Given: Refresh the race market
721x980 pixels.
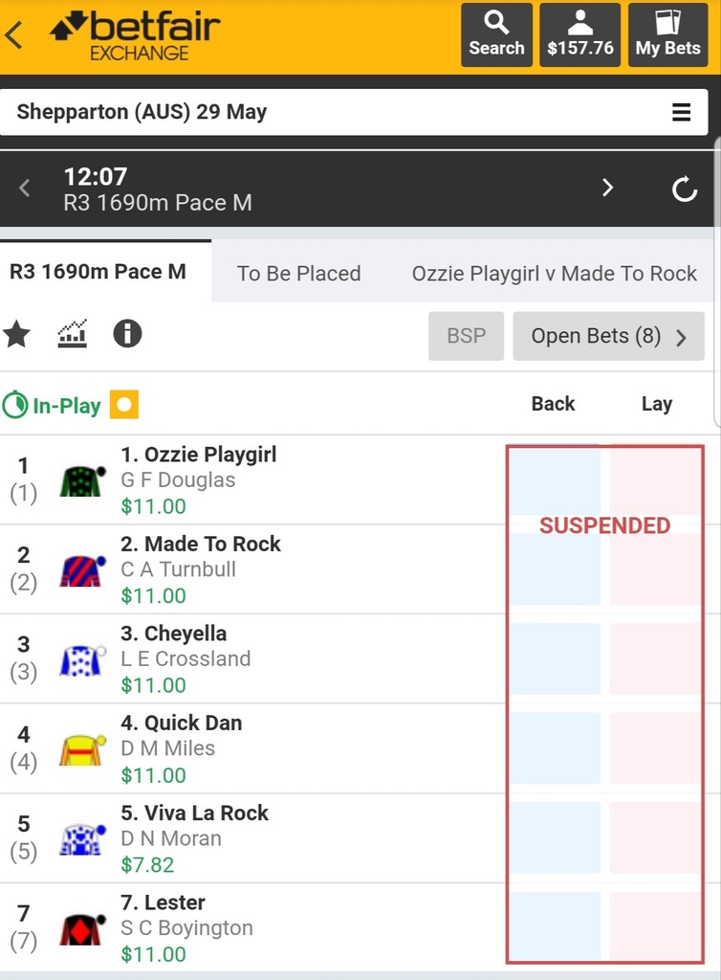Looking at the screenshot, I should 684,189.
